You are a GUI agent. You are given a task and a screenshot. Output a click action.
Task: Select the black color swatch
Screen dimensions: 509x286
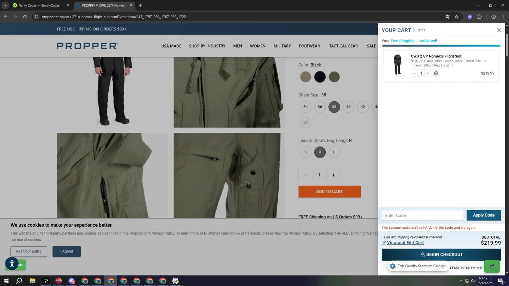pyautogui.click(x=320, y=77)
